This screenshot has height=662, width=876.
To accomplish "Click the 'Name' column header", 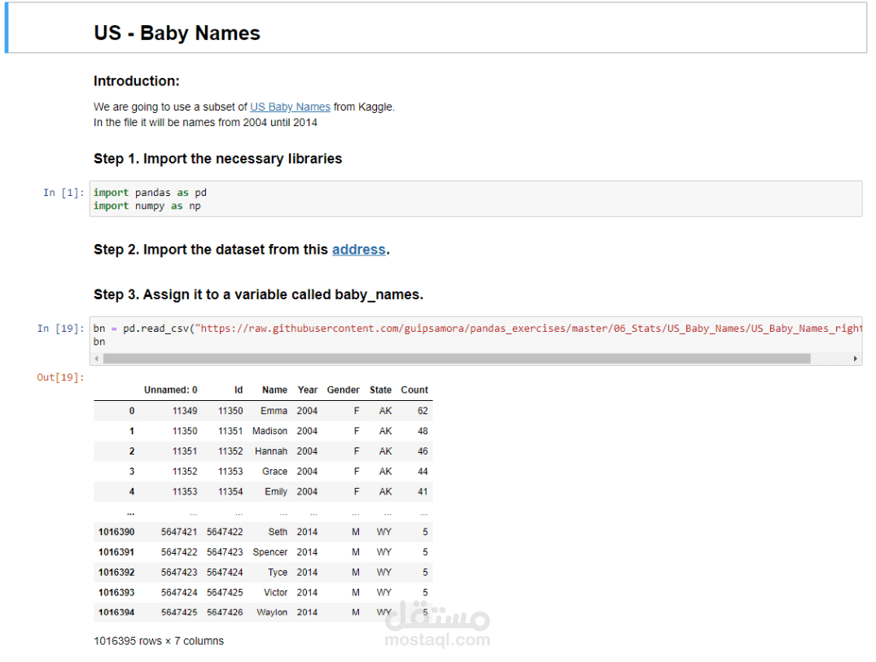I will tap(274, 390).
